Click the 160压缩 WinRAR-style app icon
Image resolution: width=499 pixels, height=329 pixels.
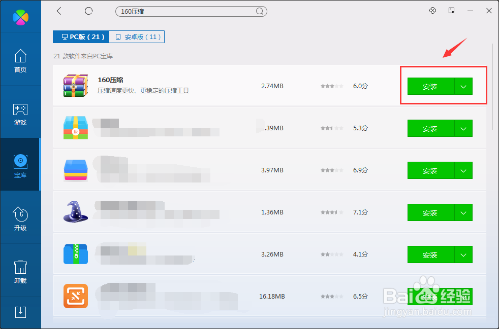[x=75, y=86]
